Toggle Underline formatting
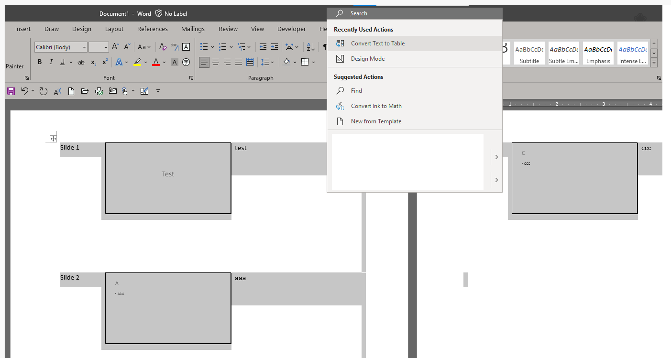The image size is (671, 358). [x=62, y=62]
